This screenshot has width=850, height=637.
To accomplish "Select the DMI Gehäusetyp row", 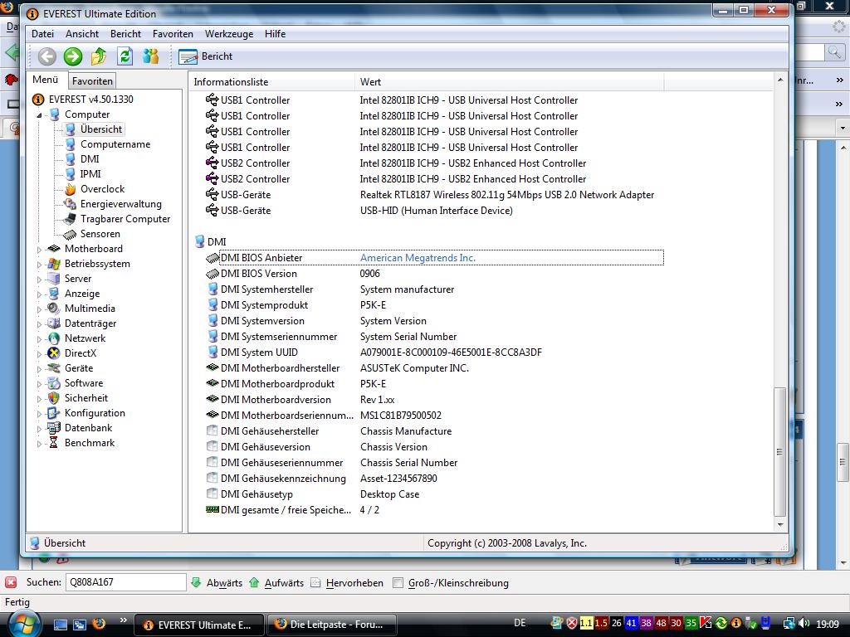I will (x=433, y=494).
